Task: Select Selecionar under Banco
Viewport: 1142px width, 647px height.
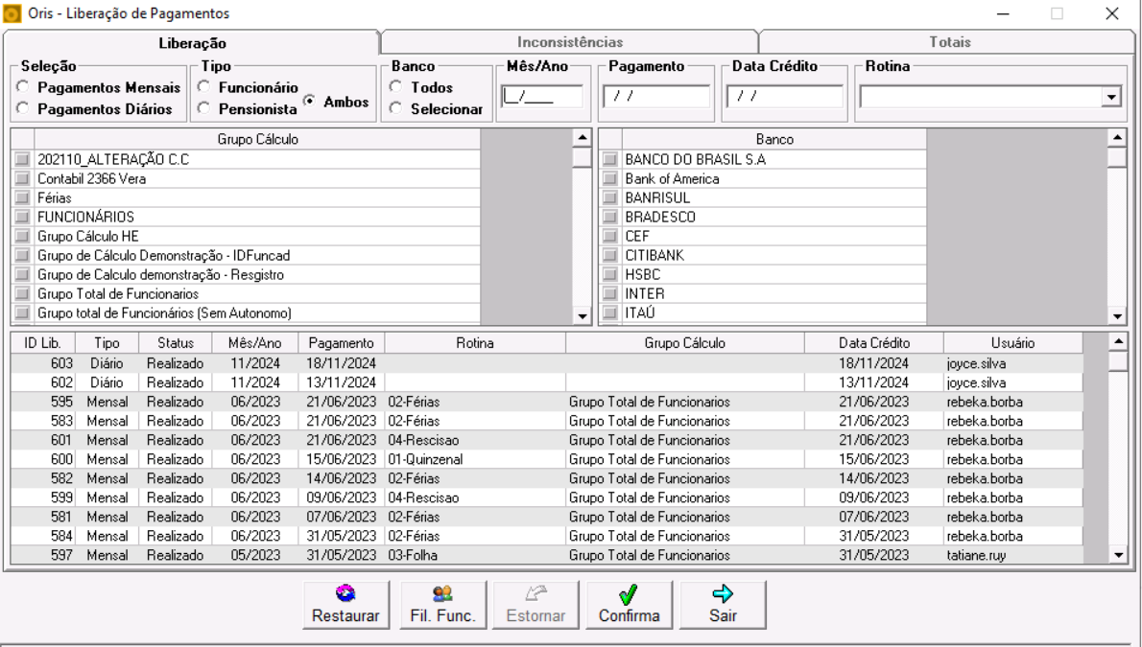Action: (x=395, y=108)
